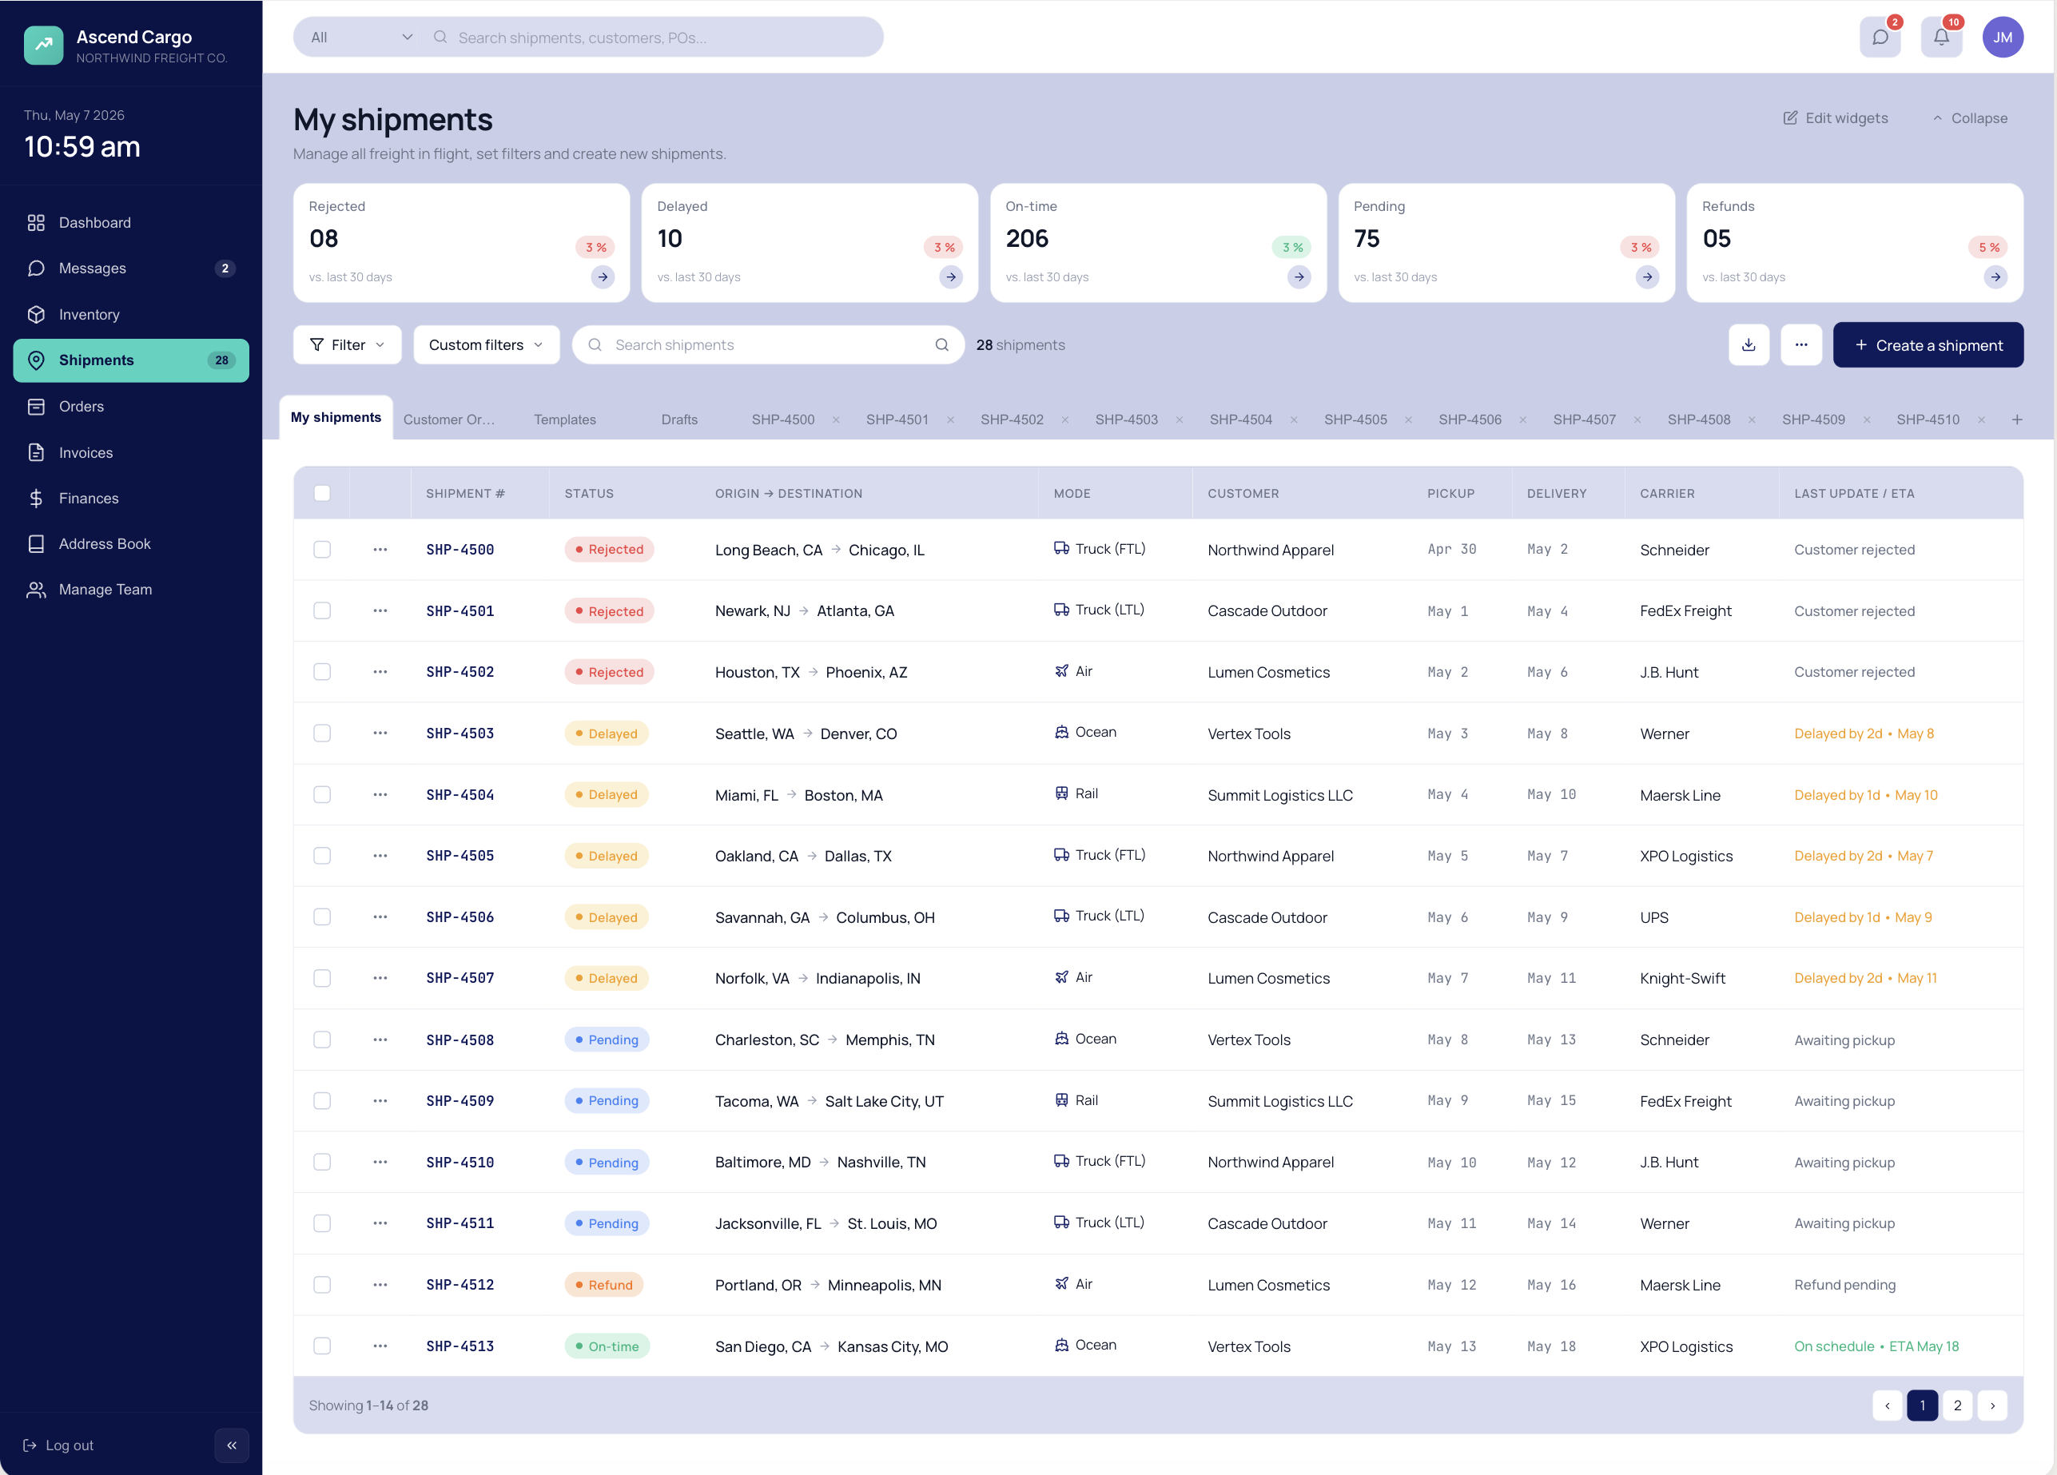Viewport: 2057px width, 1475px height.
Task: Select checkbox for shipment SHP-4508
Action: pos(322,1040)
